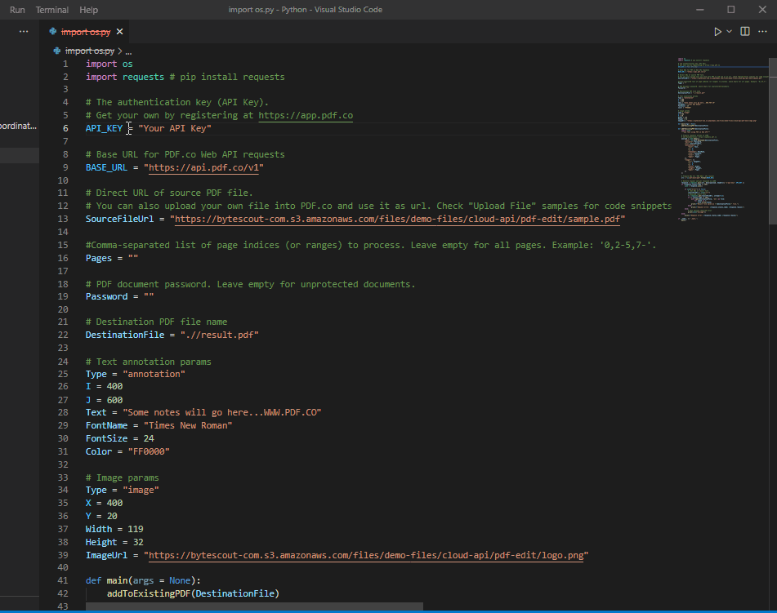777x613 pixels.
Task: Click the def main function definition
Action: pyautogui.click(x=143, y=581)
